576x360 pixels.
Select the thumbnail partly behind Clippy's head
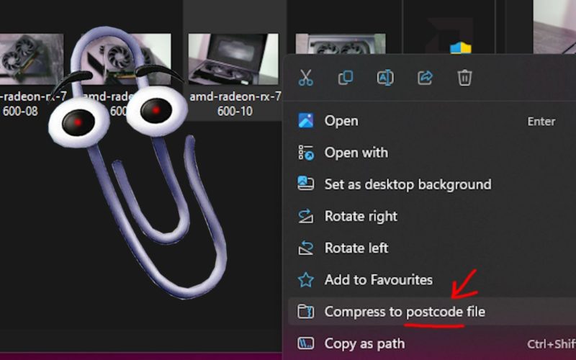(126, 59)
